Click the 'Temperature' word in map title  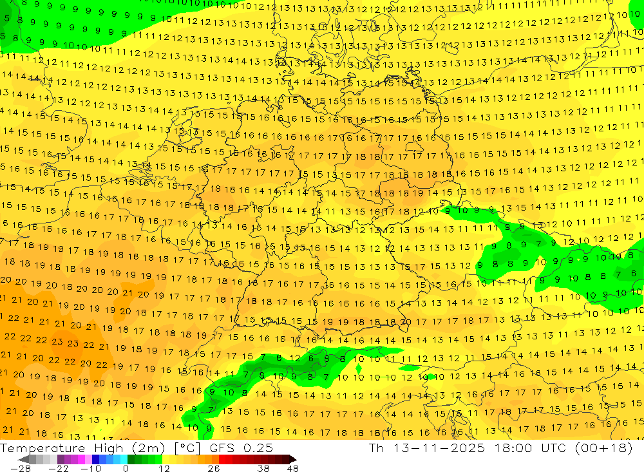43,448
